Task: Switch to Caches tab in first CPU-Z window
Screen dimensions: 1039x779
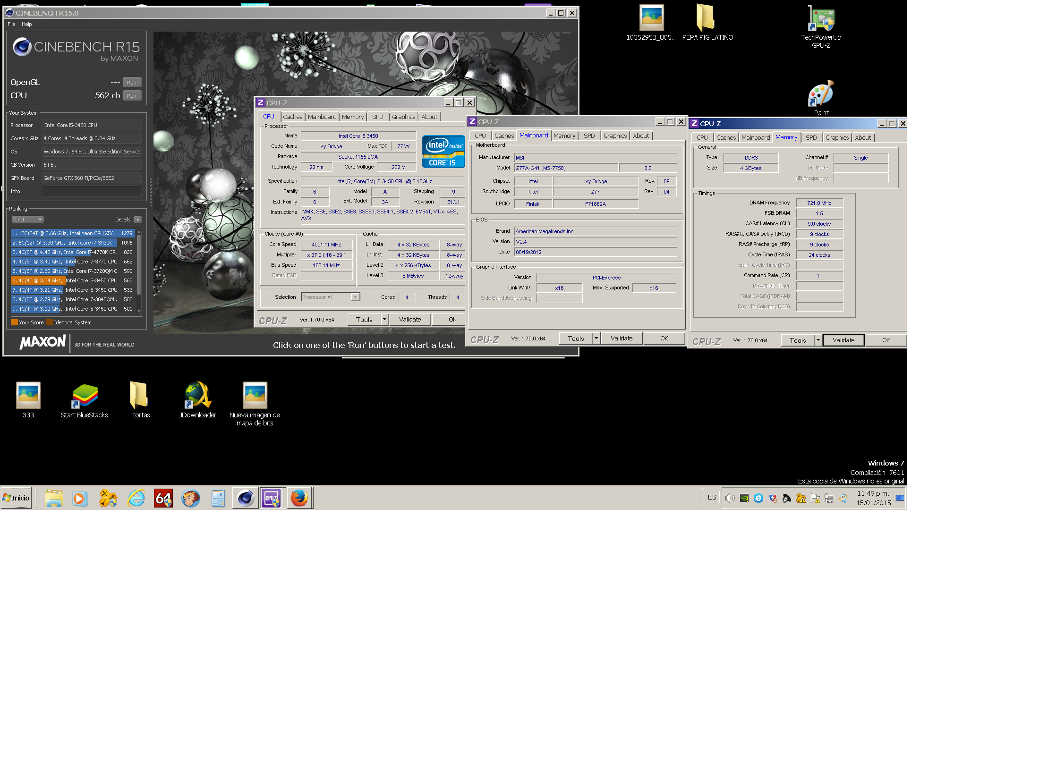Action: pos(293,117)
